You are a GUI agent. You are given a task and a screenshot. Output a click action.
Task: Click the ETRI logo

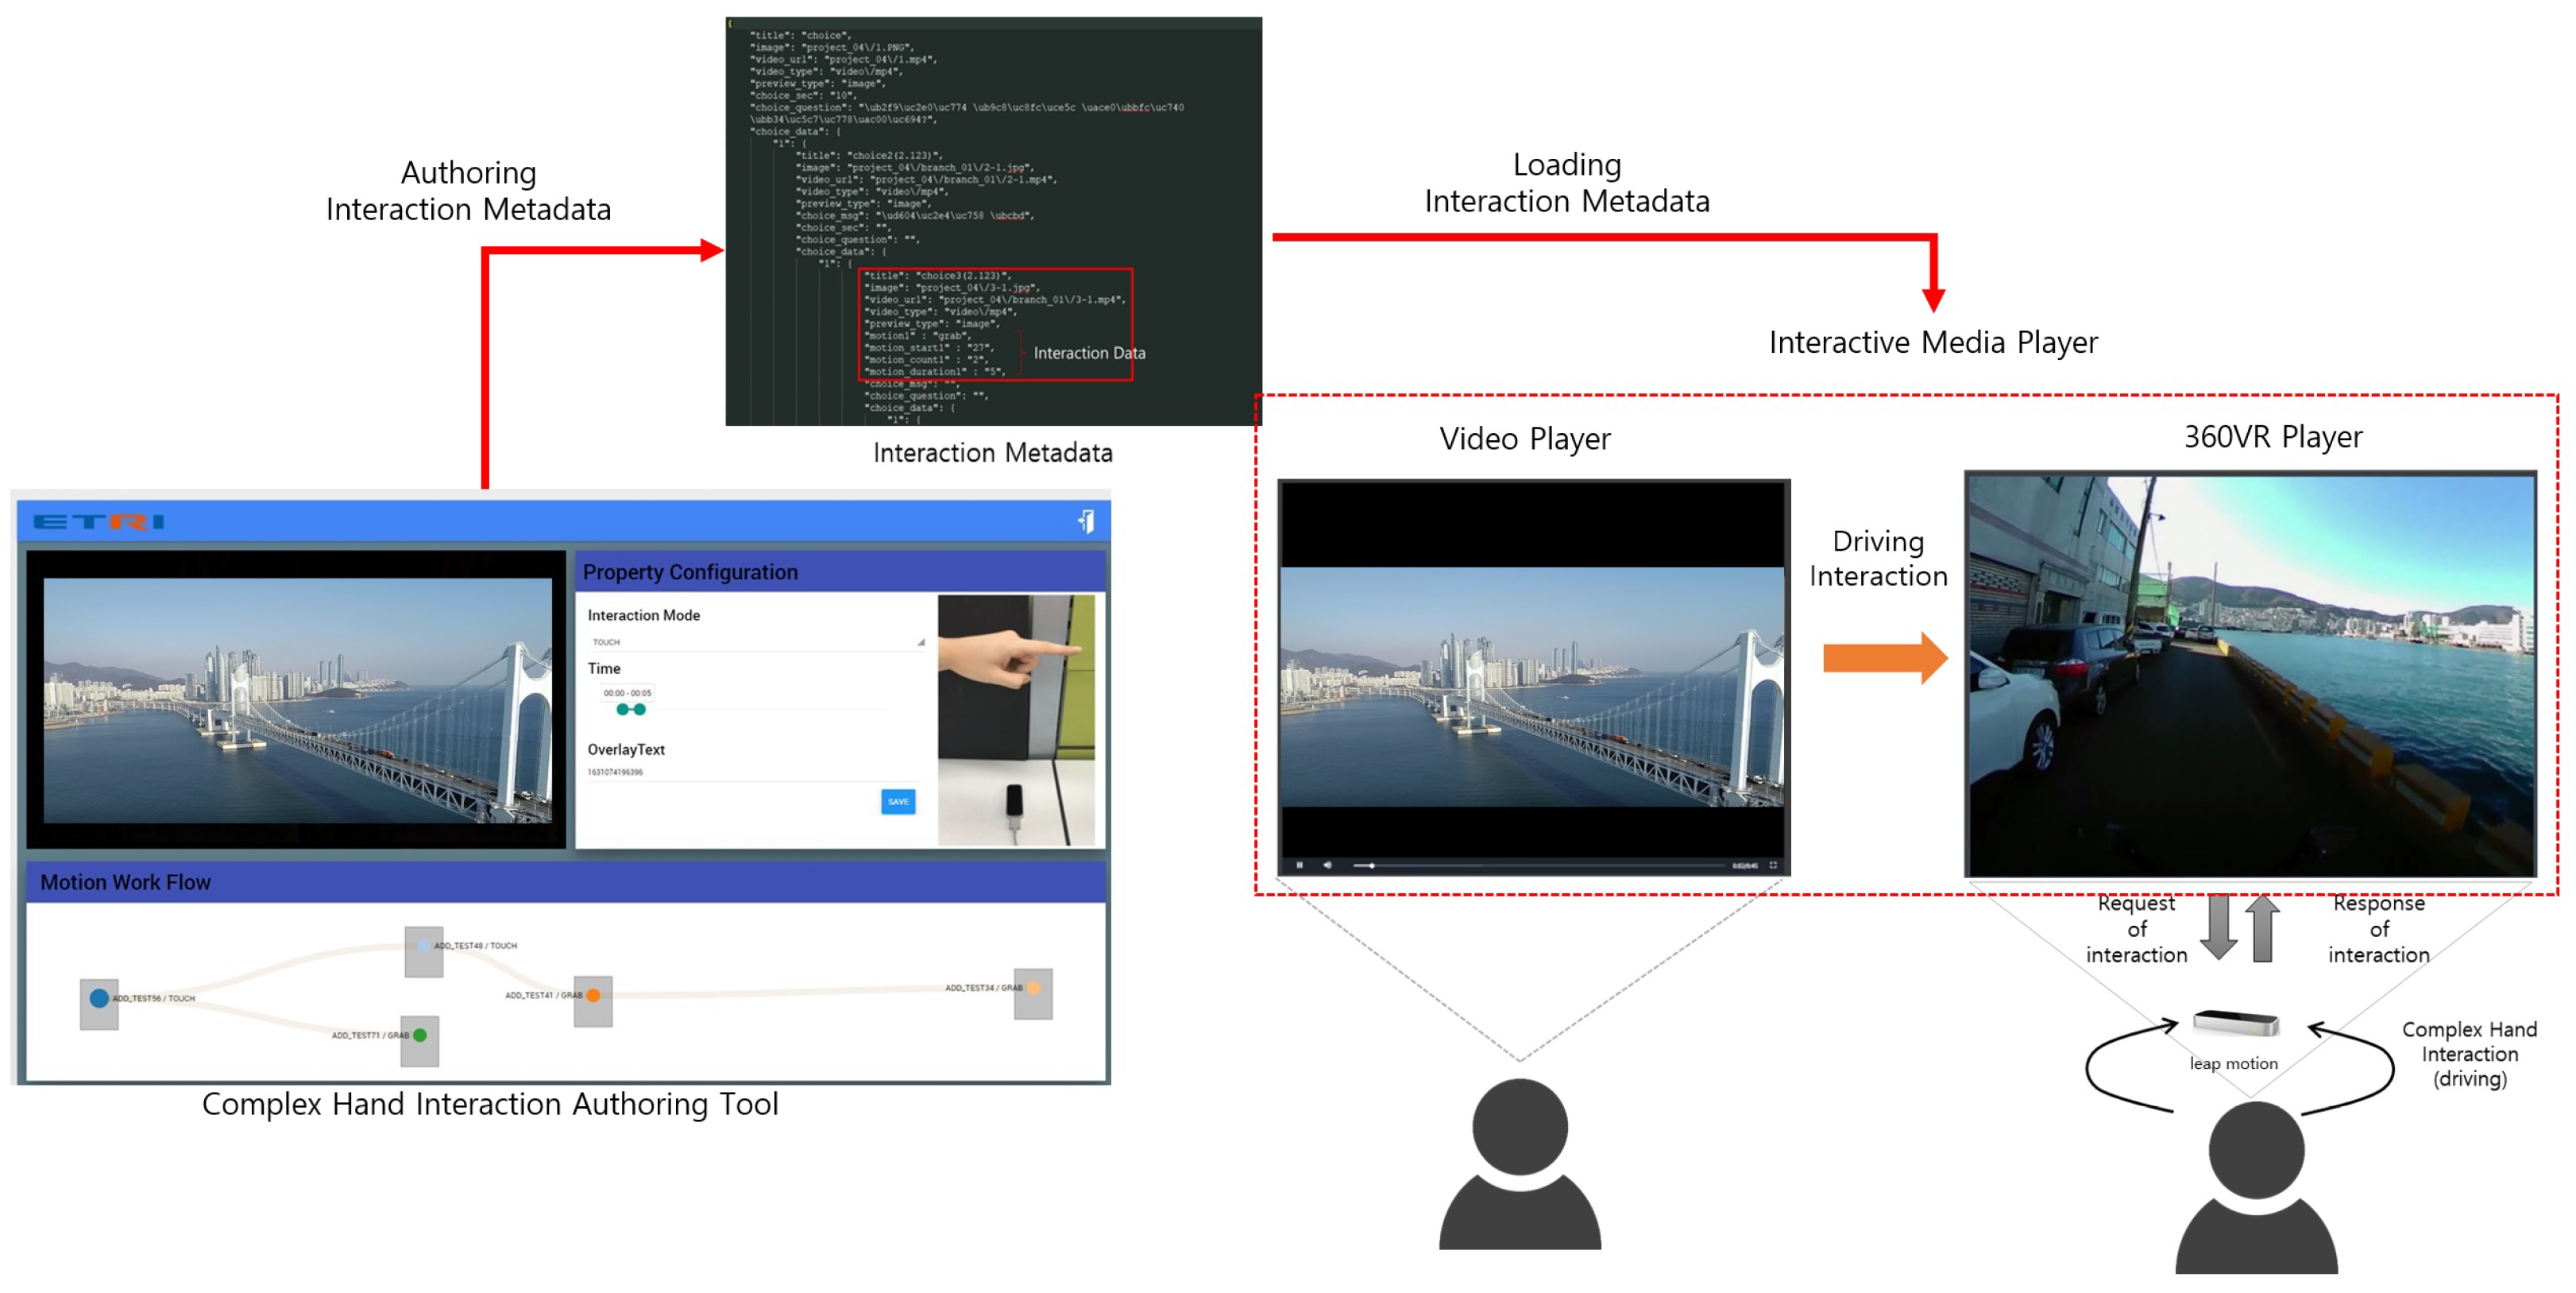(98, 521)
